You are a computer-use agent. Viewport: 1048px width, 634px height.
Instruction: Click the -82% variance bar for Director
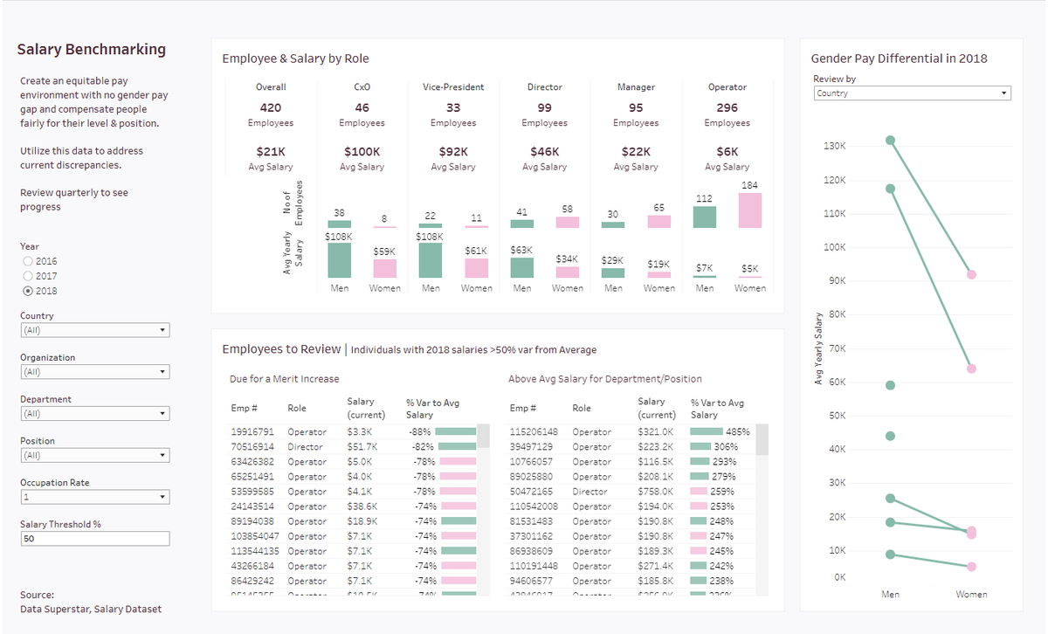456,446
